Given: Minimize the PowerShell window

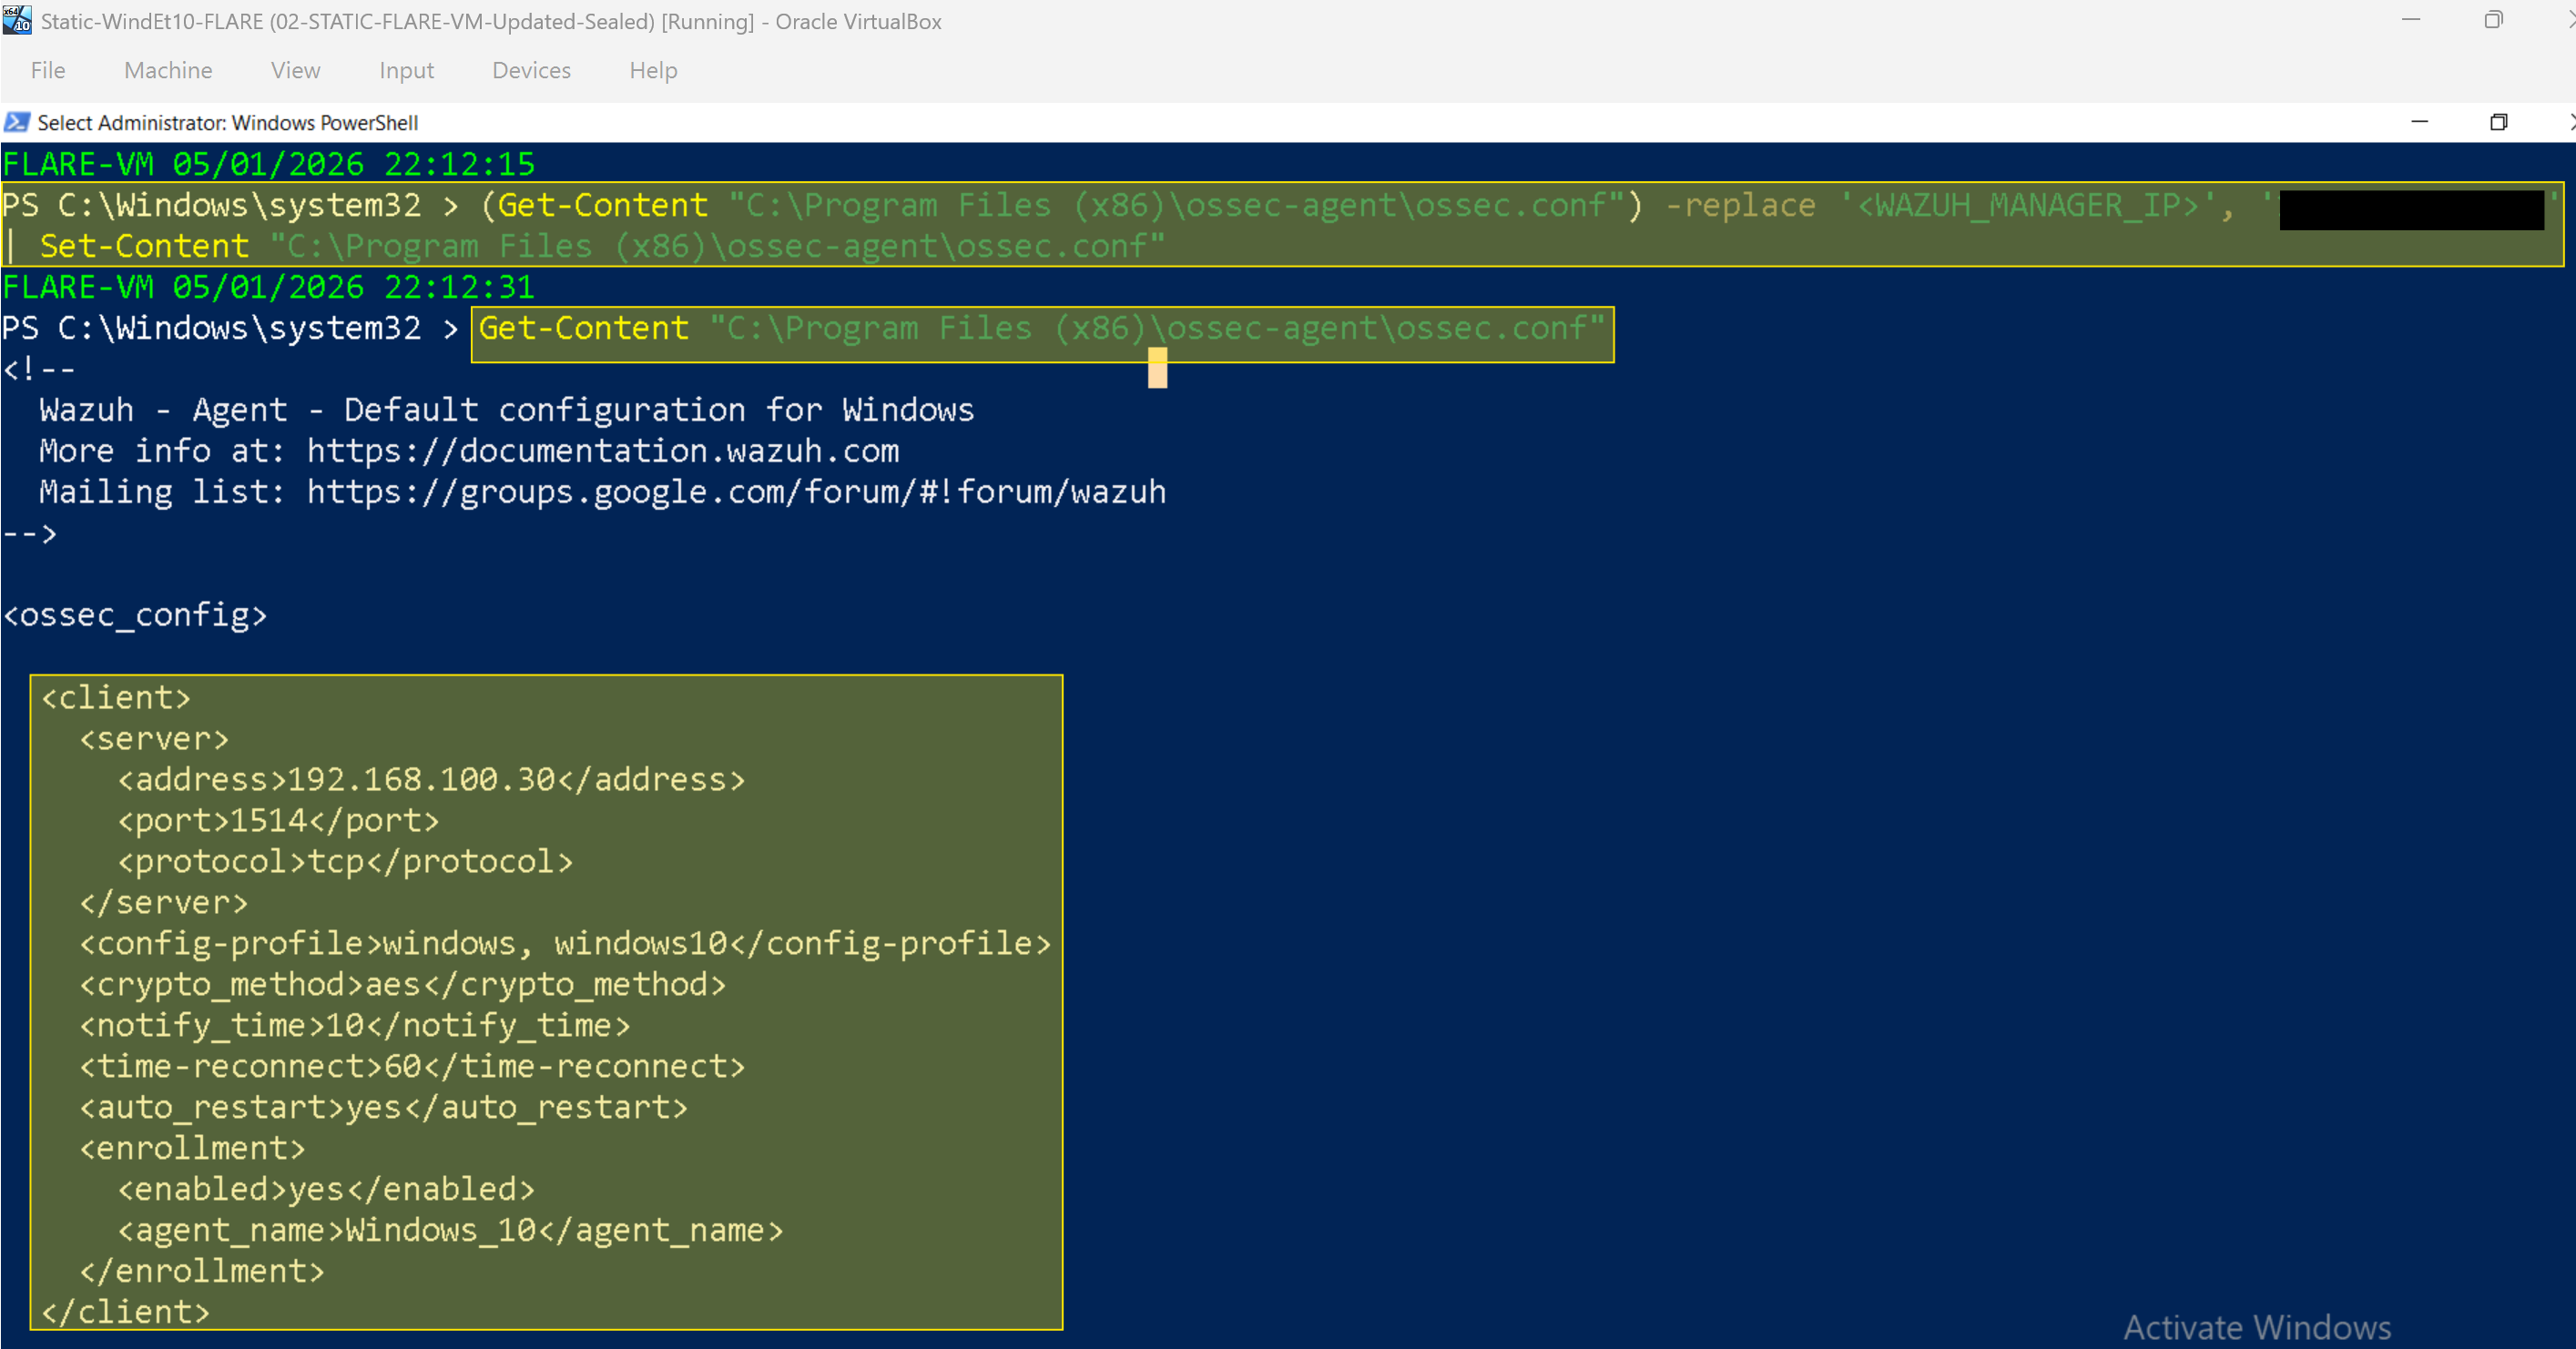Looking at the screenshot, I should coord(2419,122).
